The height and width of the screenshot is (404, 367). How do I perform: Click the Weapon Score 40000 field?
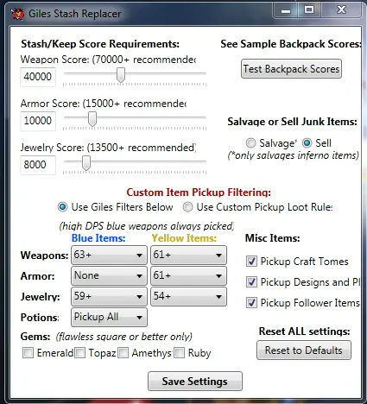click(38, 77)
